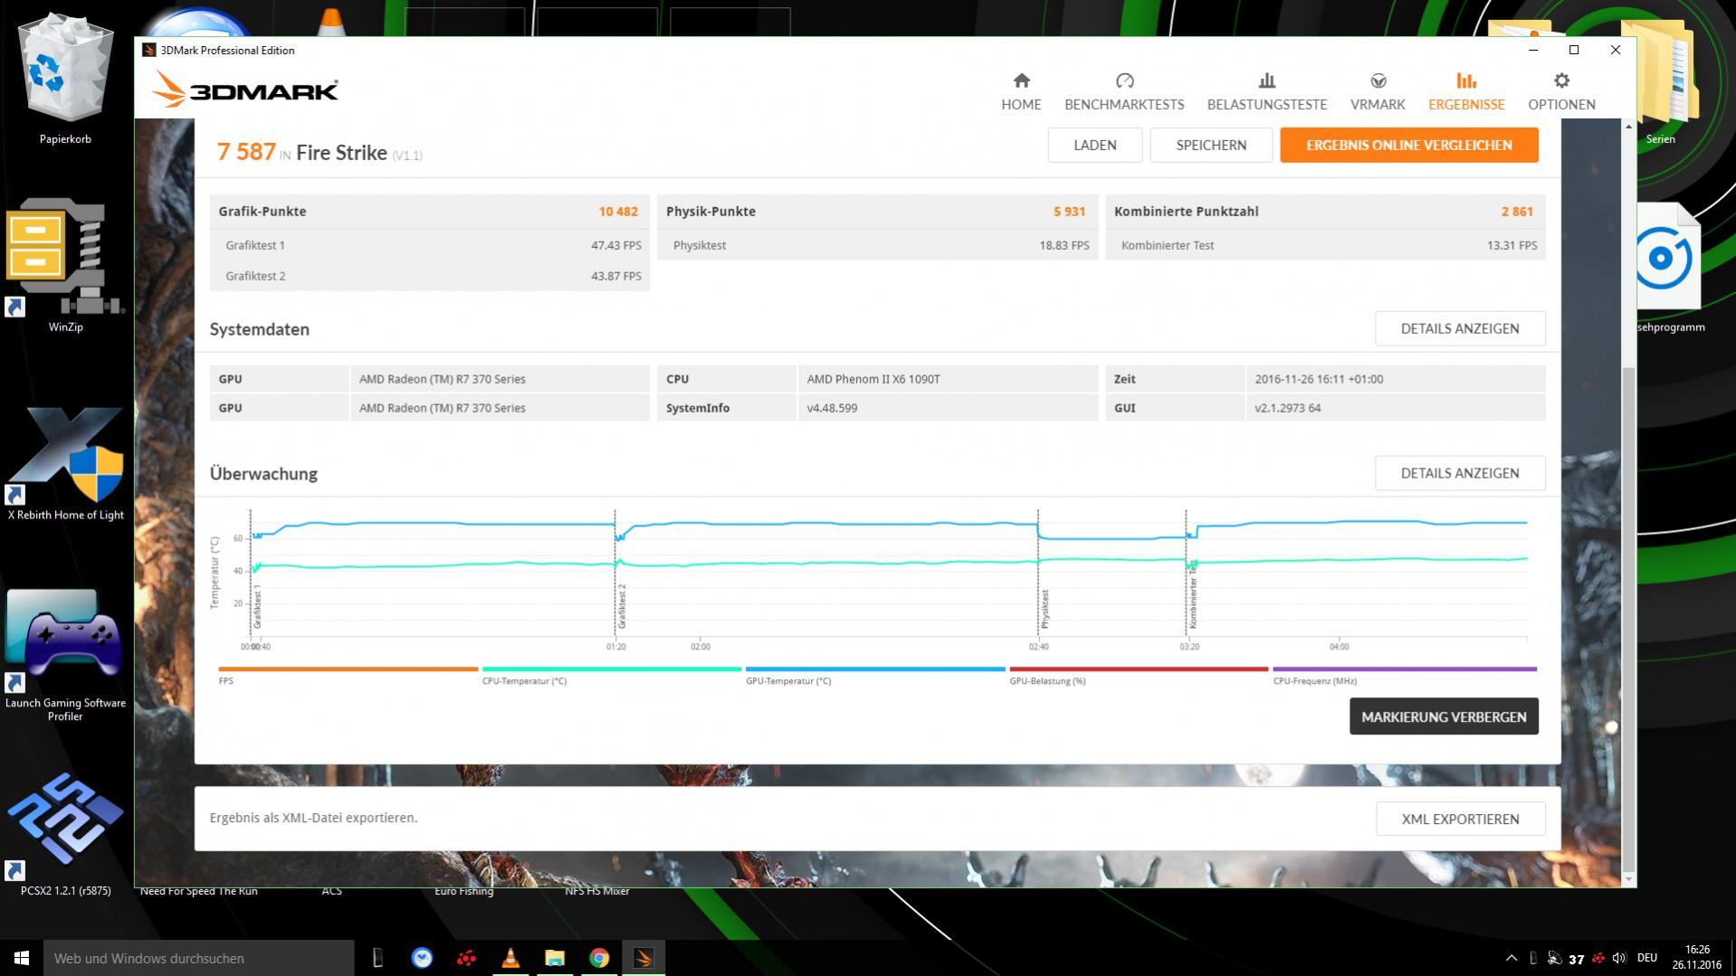This screenshot has height=976, width=1736.
Task: Click XML EXPORTIEREN button
Action: (x=1460, y=819)
